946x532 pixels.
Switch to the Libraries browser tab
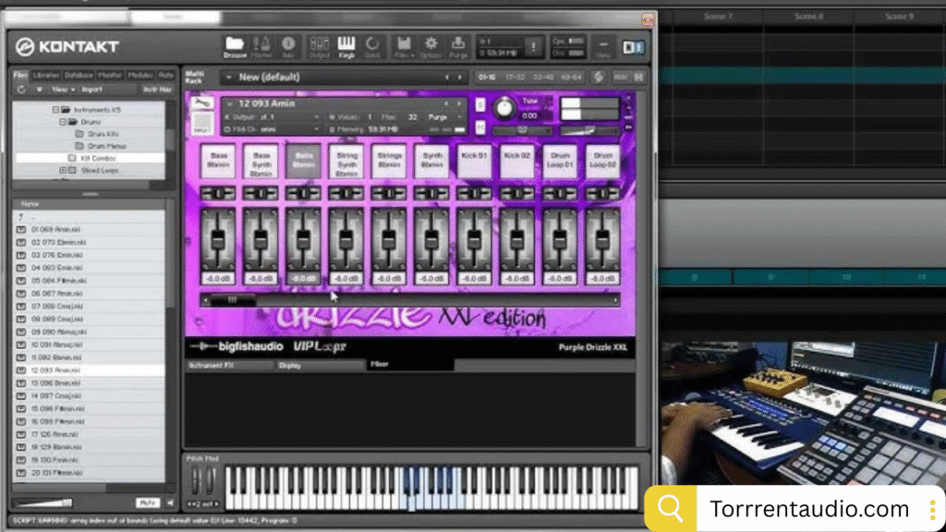pyautogui.click(x=46, y=75)
